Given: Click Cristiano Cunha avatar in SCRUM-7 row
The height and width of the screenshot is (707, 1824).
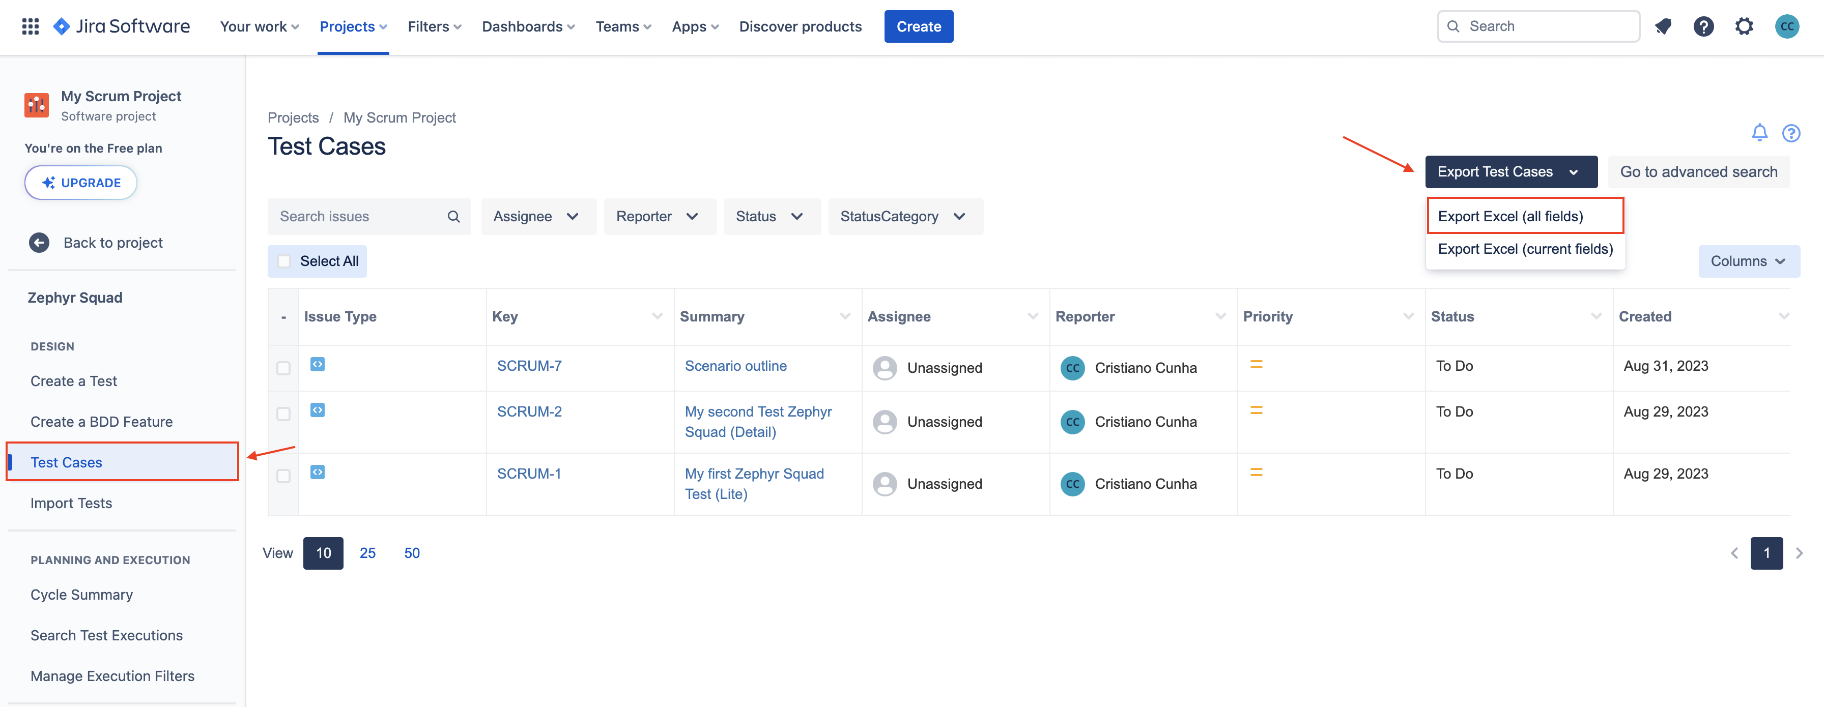Looking at the screenshot, I should click(1072, 368).
